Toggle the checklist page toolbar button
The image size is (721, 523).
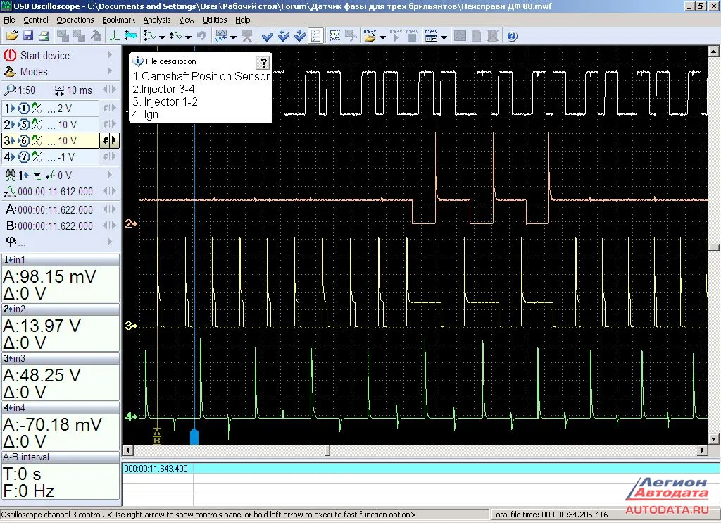coord(316,36)
